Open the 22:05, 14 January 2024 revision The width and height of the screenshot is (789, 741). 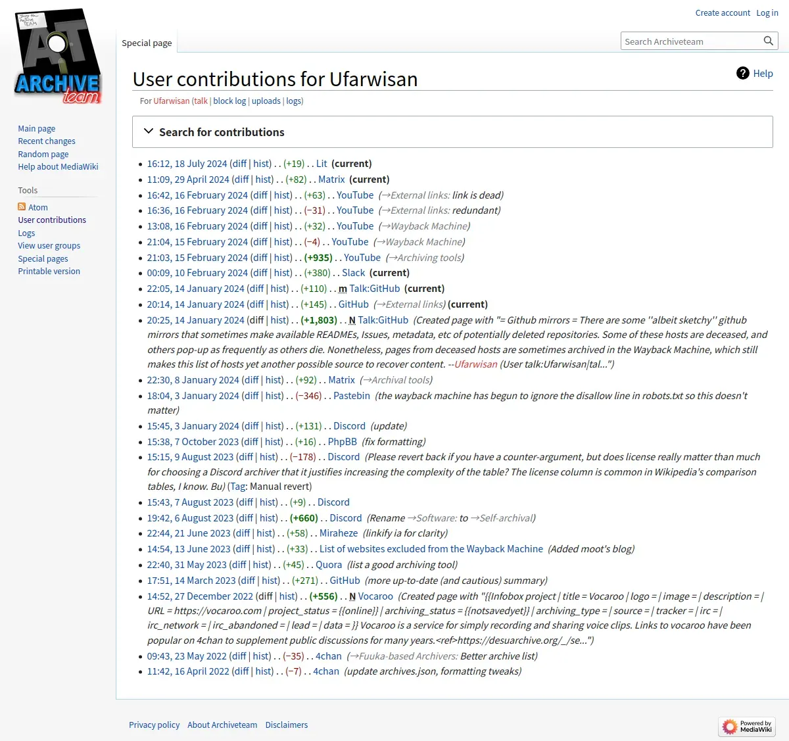tap(195, 289)
